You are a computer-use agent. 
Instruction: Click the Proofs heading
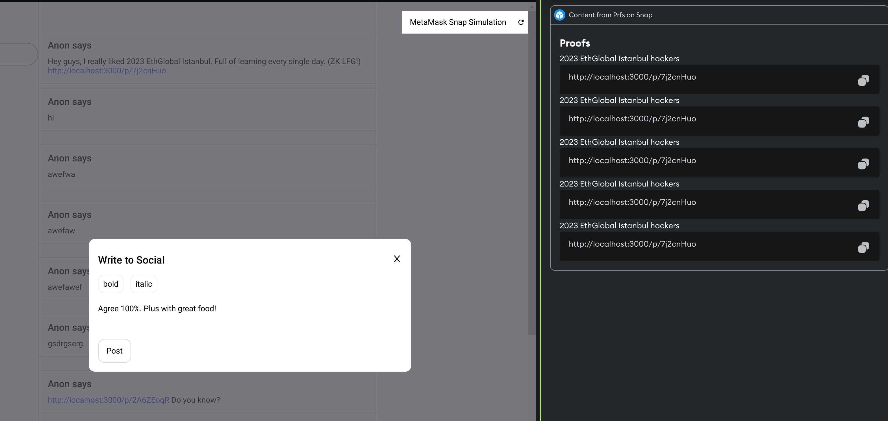tap(575, 43)
